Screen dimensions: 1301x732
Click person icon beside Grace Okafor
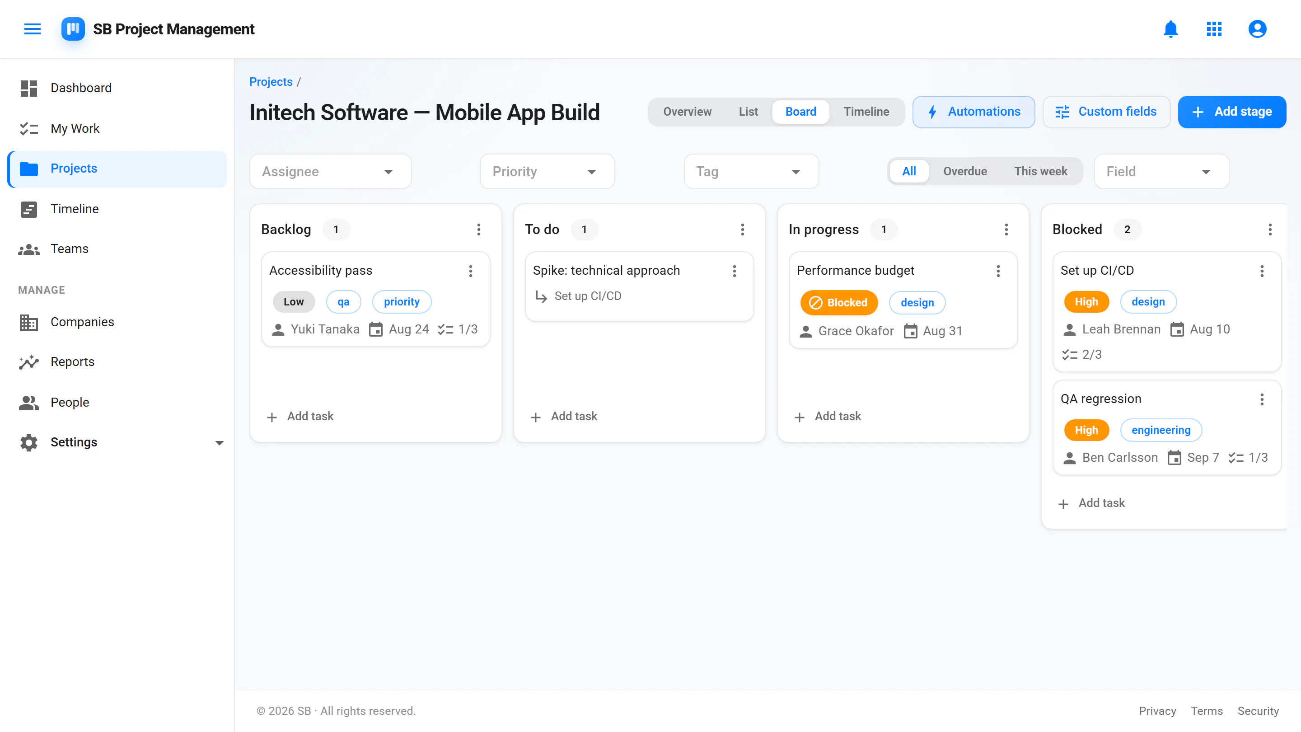coord(805,331)
